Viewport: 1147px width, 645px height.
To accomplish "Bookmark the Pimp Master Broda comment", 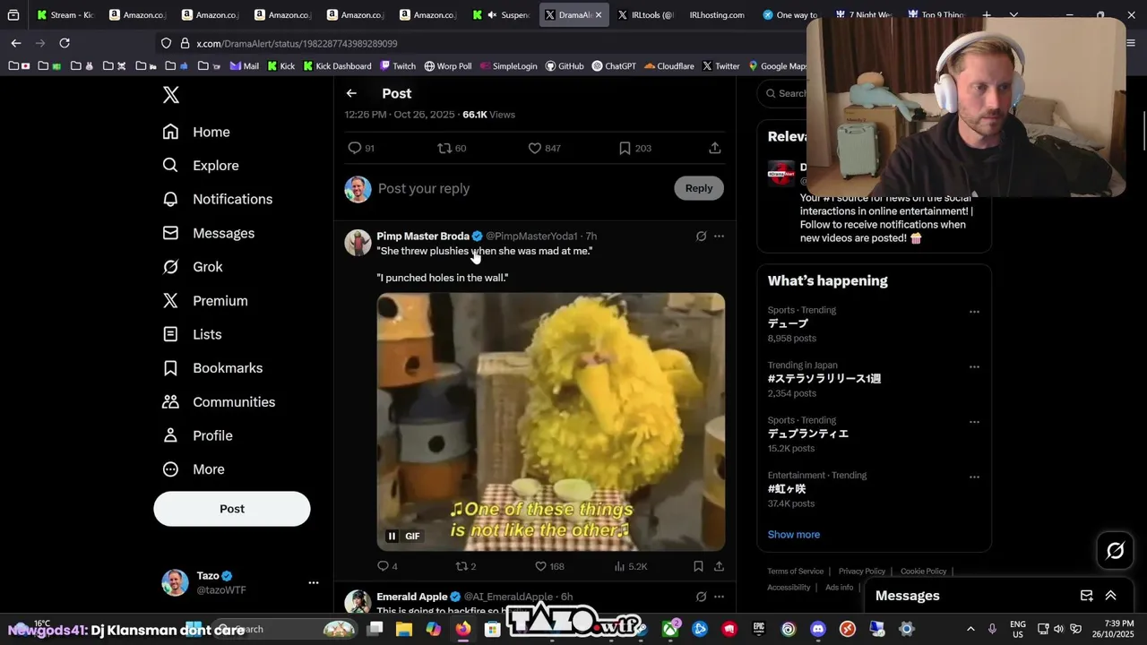I will pyautogui.click(x=698, y=566).
